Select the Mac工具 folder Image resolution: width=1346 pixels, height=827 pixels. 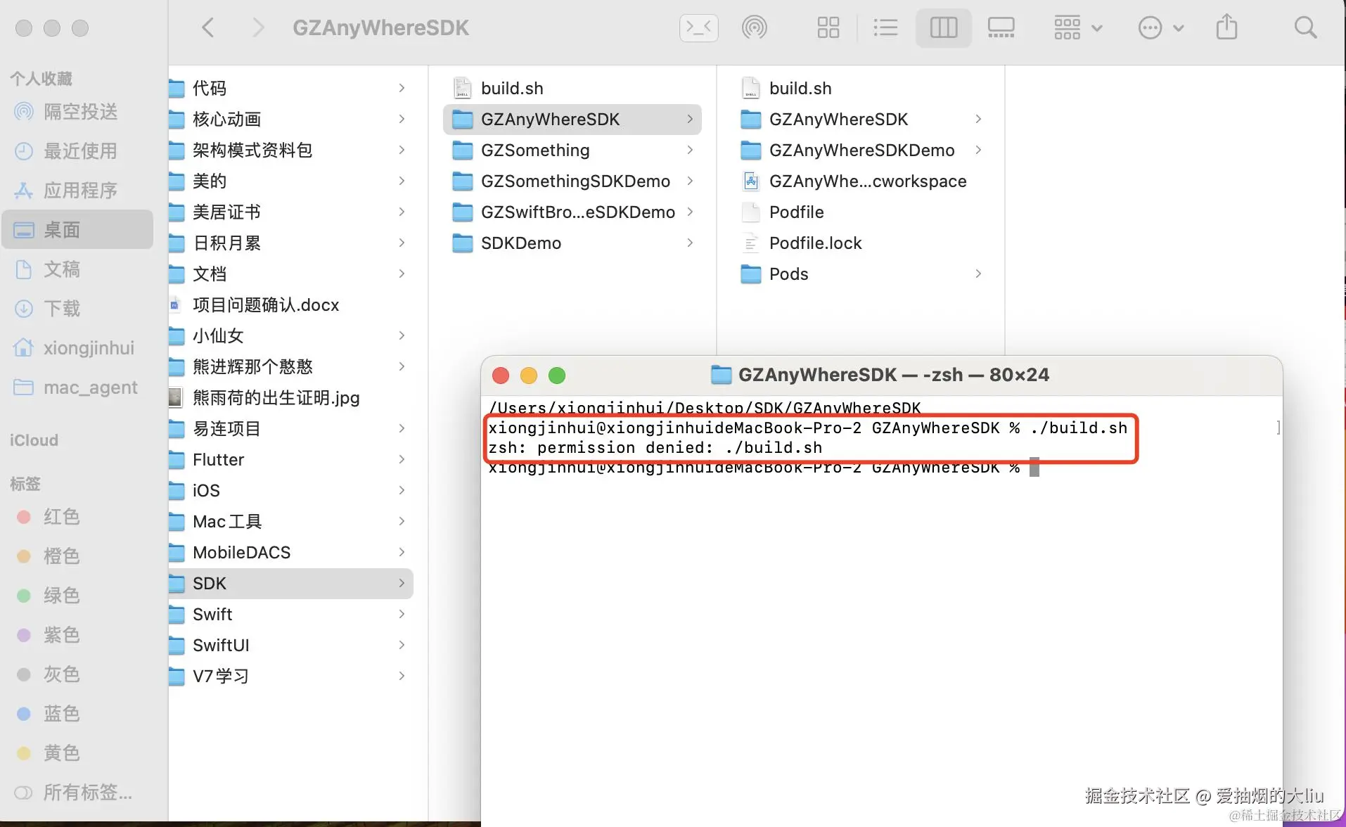point(290,521)
